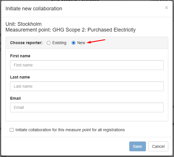The width and height of the screenshot is (174, 157).
Task: Close the Initiate new collaboration dialog
Action: 166,8
